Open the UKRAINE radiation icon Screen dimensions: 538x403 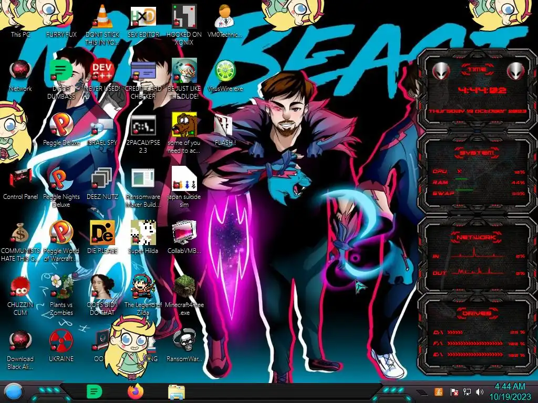pyautogui.click(x=61, y=346)
